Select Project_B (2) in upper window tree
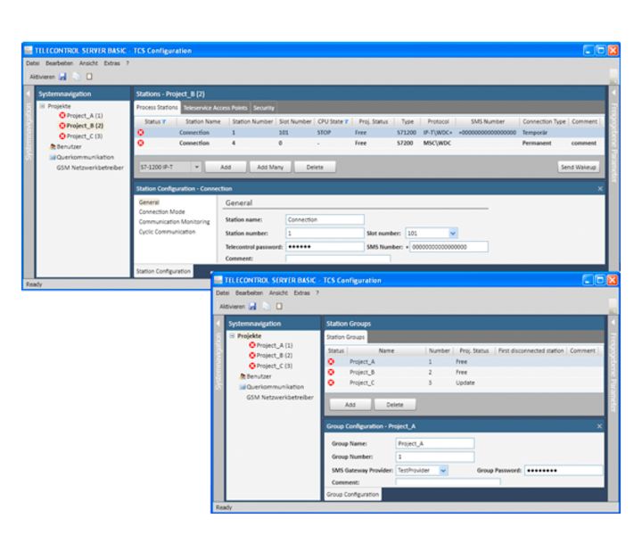The height and width of the screenshot is (535, 642). point(80,126)
